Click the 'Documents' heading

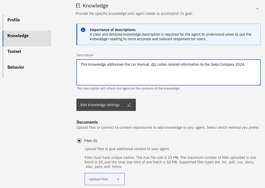coord(87,122)
